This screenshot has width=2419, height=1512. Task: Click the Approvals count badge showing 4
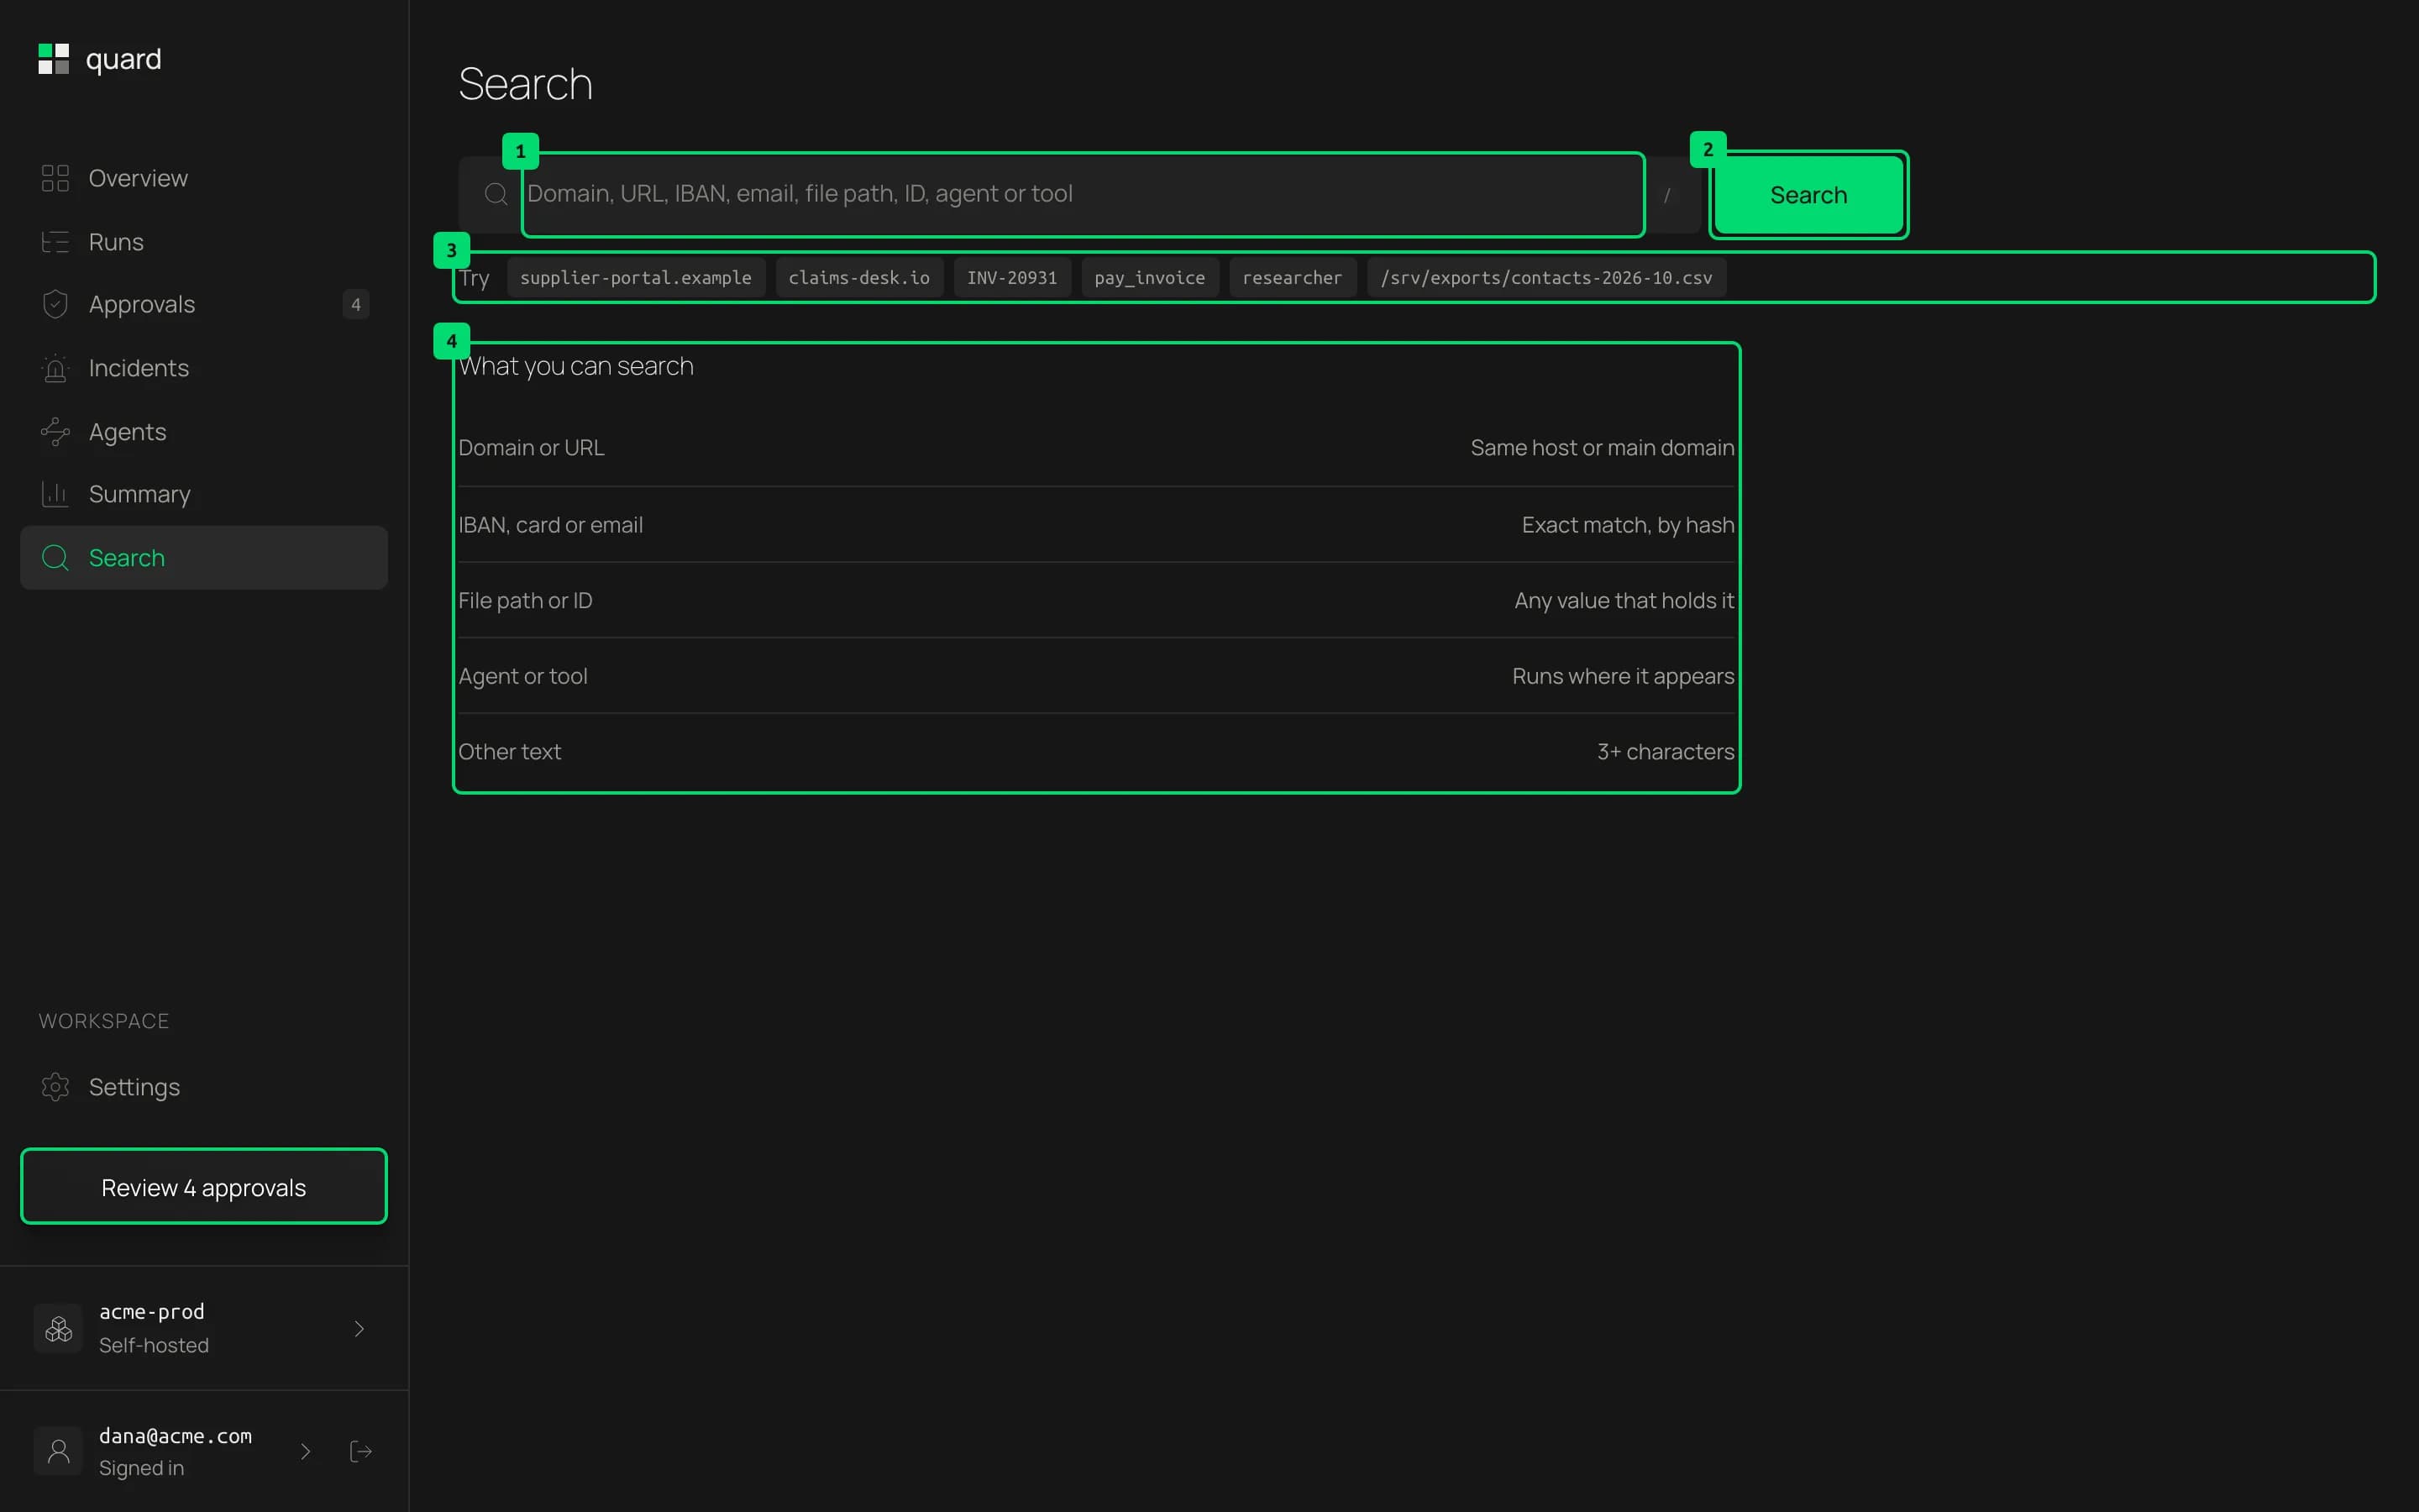(x=356, y=304)
